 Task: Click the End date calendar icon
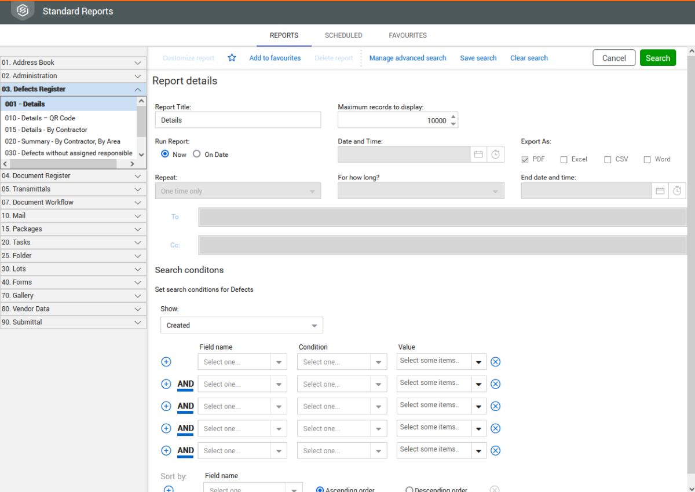click(660, 191)
